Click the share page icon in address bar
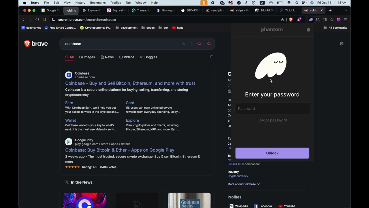Image resolution: width=369 pixels, height=208 pixels. tap(283, 20)
